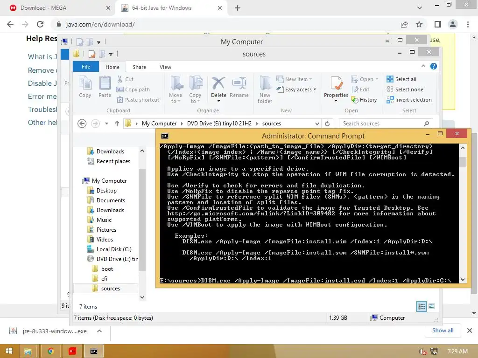Click Invert selection in ribbon

point(409,100)
